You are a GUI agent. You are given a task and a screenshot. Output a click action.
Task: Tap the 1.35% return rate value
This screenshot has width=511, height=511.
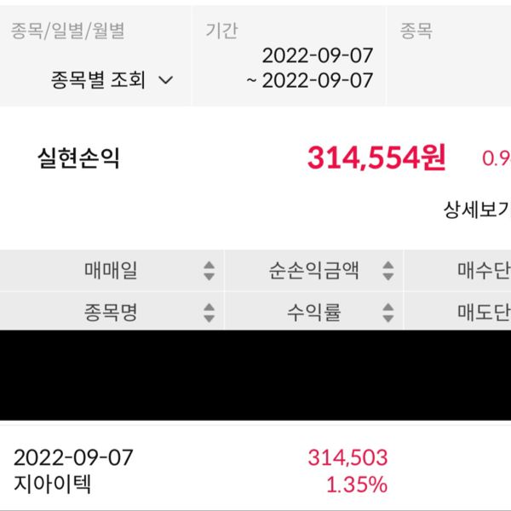357,485
